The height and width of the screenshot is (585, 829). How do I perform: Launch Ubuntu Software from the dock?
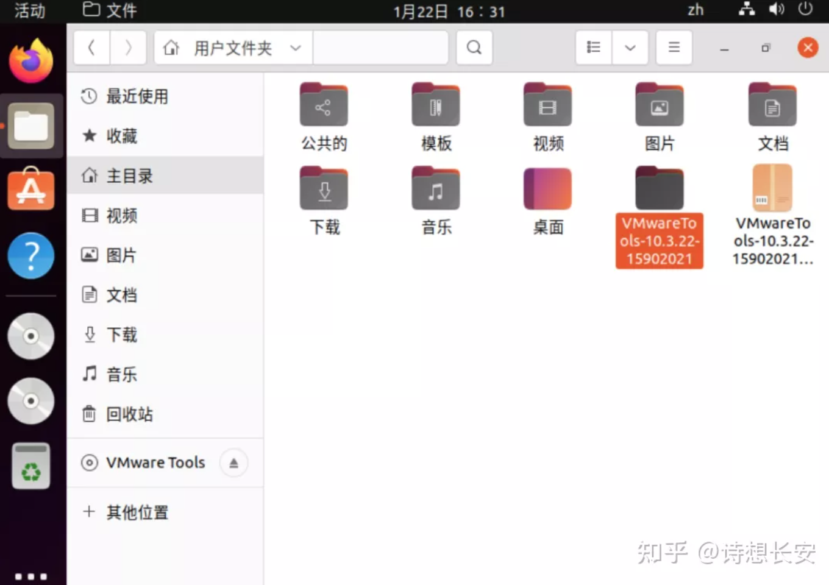(31, 190)
